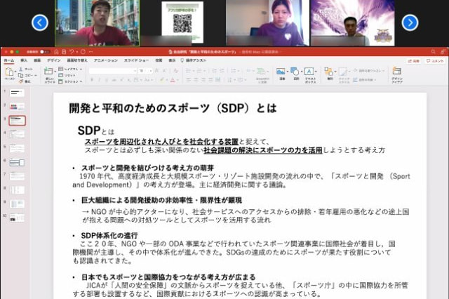Insert a Text Box from the ribbon
The width and height of the screenshot is (449, 299).
click(x=309, y=72)
